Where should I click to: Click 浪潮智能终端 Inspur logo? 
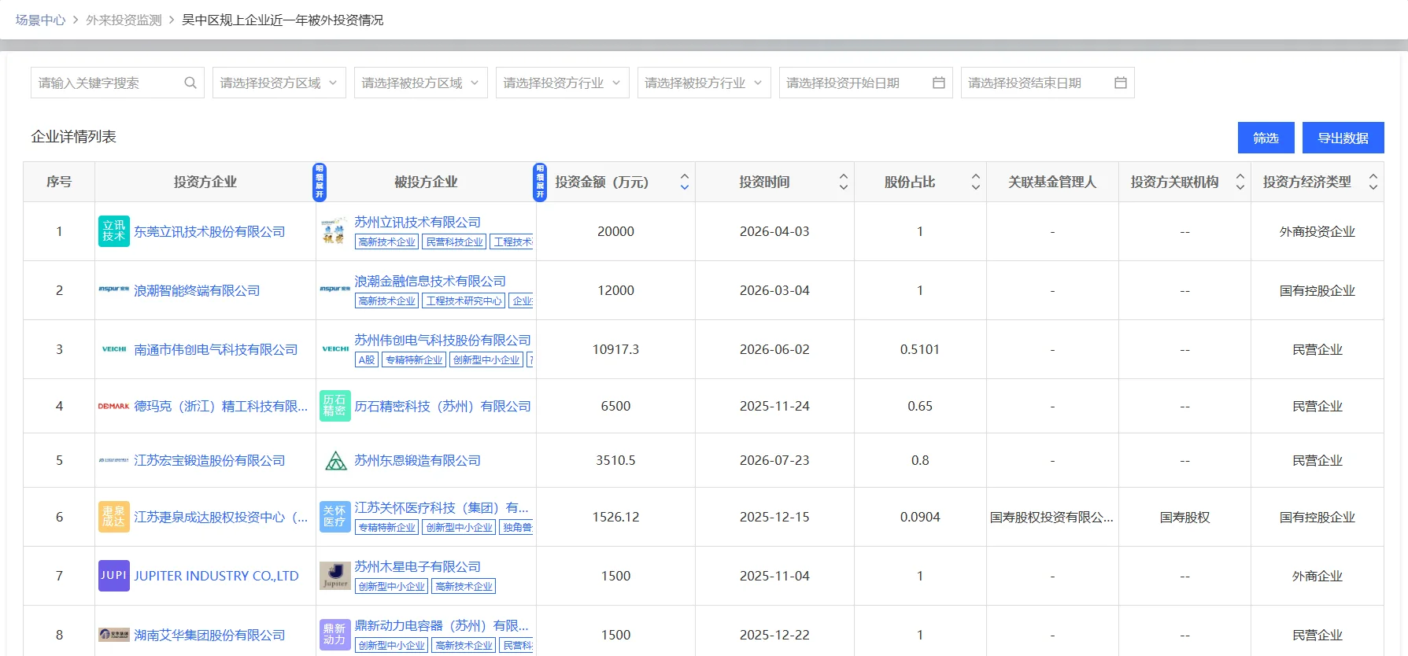point(114,289)
